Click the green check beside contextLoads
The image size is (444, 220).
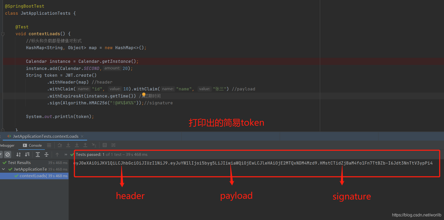pyautogui.click(x=16, y=176)
